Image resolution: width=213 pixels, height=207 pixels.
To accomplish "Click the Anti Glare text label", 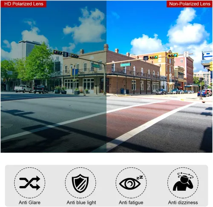I will [x=29, y=202].
